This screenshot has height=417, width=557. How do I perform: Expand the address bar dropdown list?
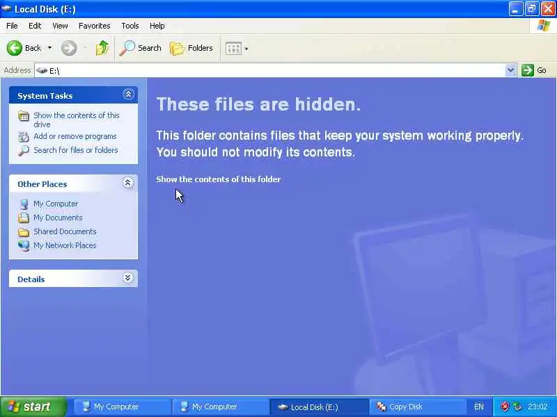point(510,70)
